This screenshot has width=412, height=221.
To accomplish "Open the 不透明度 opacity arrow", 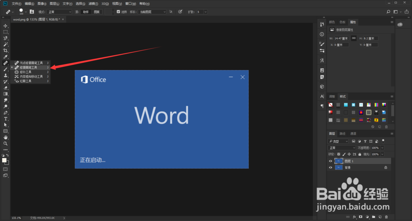I will point(382,148).
